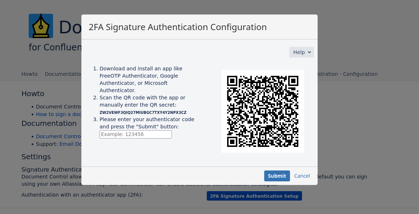The image size is (419, 214).
Task: Click the 2FA Signature Authentication Setup button
Action: coord(254,196)
